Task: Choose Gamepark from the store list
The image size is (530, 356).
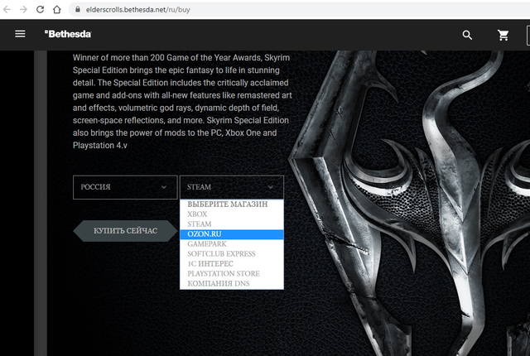Action: pos(232,244)
